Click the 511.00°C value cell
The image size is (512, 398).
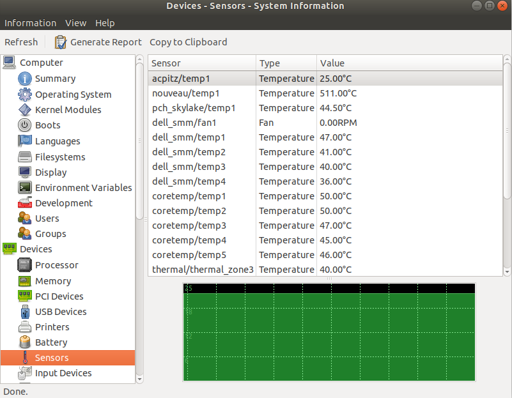click(338, 93)
